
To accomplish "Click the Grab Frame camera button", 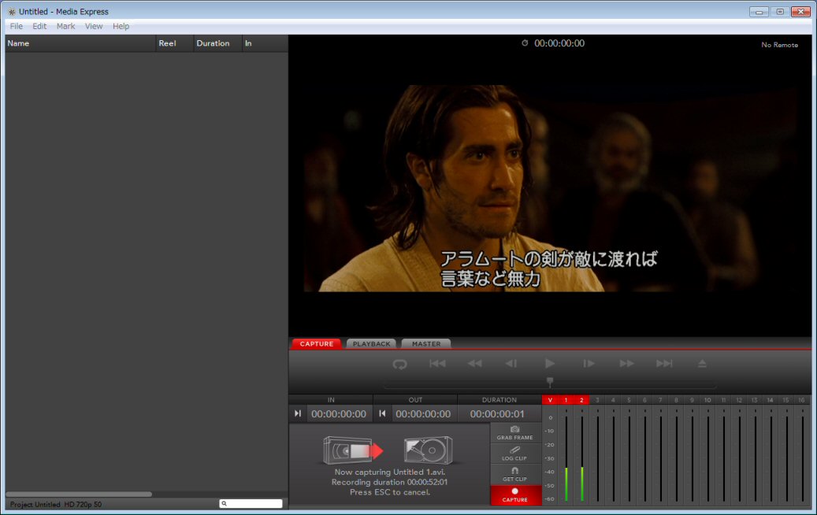I will (x=514, y=433).
